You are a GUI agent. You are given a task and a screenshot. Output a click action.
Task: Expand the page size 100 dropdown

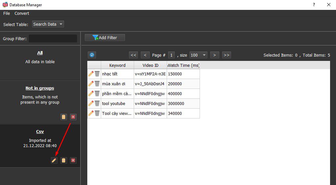(198, 55)
